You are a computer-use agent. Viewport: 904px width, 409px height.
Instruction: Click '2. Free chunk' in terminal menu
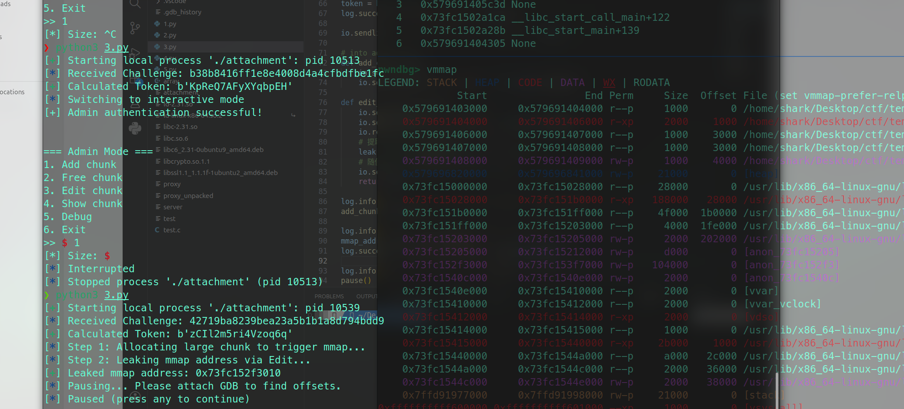[83, 178]
